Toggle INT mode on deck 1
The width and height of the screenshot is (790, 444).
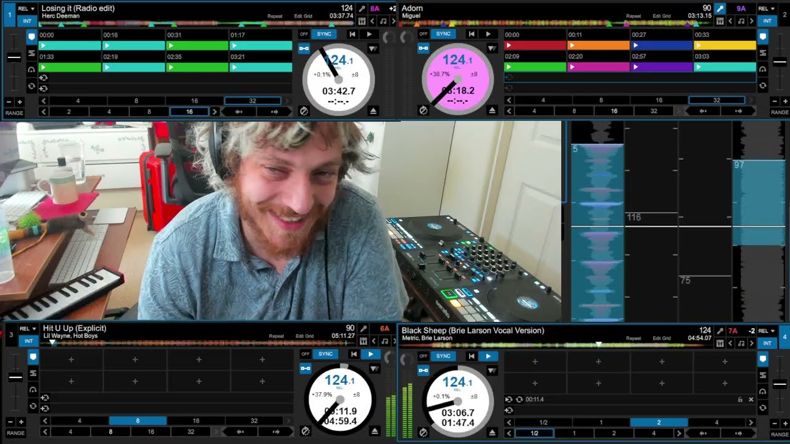[x=27, y=20]
